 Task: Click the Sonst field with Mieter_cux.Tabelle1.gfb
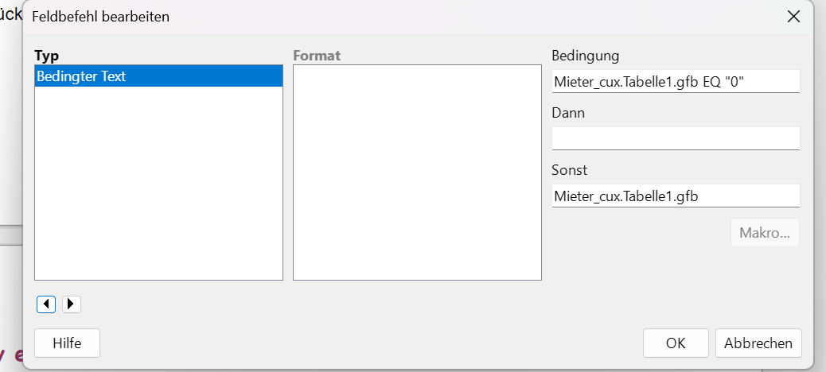(x=675, y=196)
